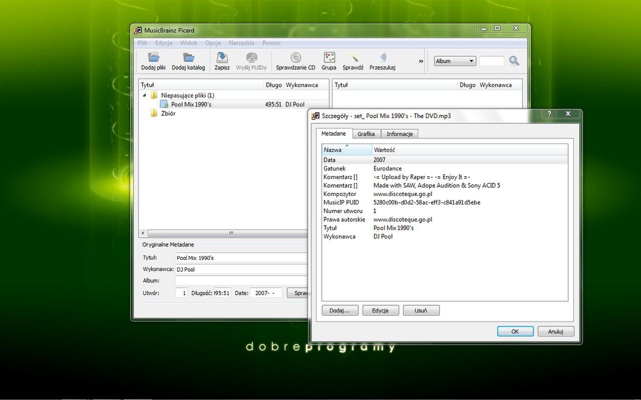Click the Szczegóły dialog title bar icon

point(315,115)
